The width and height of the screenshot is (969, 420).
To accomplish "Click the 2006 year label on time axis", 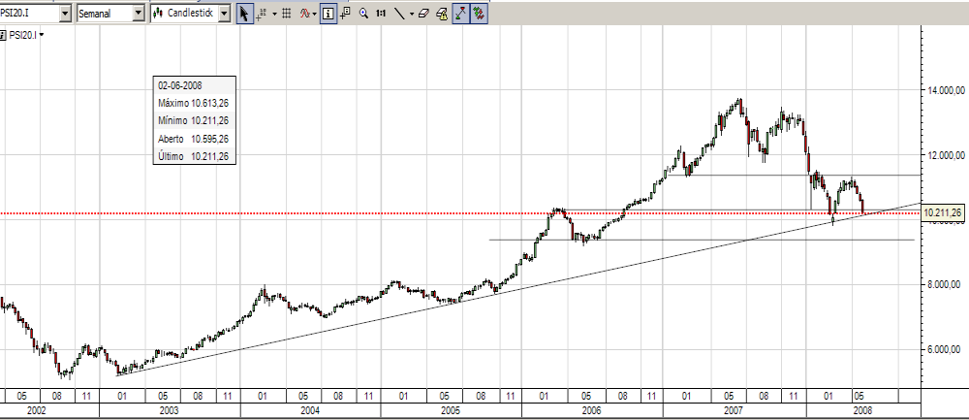I will (x=591, y=410).
